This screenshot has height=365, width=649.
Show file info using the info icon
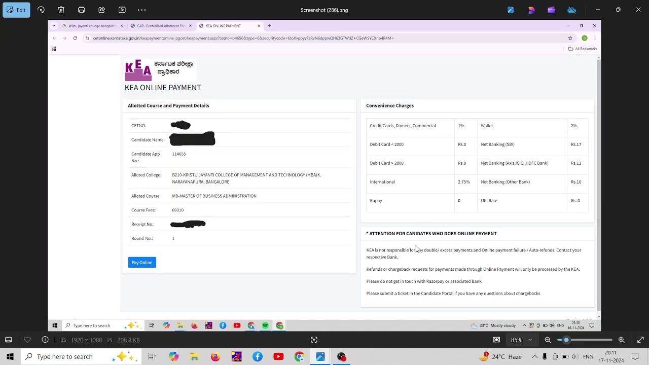pos(45,340)
